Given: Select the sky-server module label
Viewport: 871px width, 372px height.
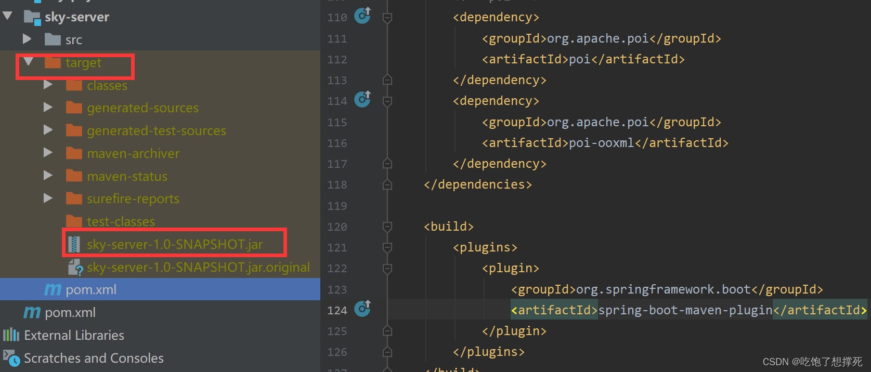Looking at the screenshot, I should [x=77, y=17].
